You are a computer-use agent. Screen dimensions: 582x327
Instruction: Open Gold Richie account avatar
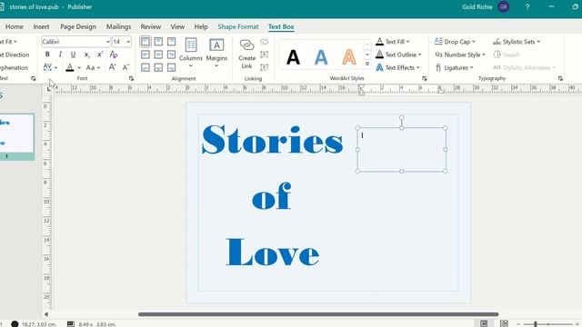click(503, 6)
